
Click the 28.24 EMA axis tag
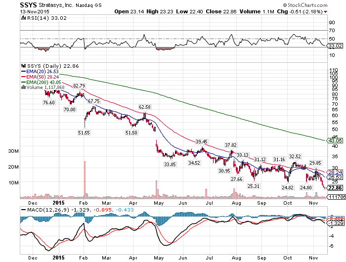click(x=335, y=172)
